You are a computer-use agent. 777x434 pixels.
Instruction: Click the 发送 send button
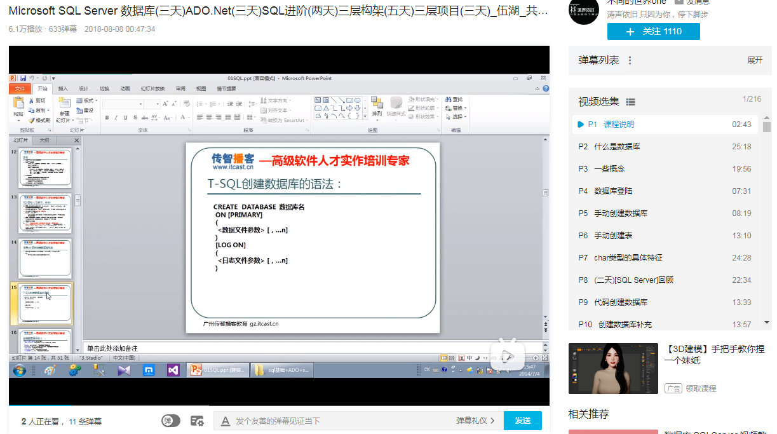point(523,421)
